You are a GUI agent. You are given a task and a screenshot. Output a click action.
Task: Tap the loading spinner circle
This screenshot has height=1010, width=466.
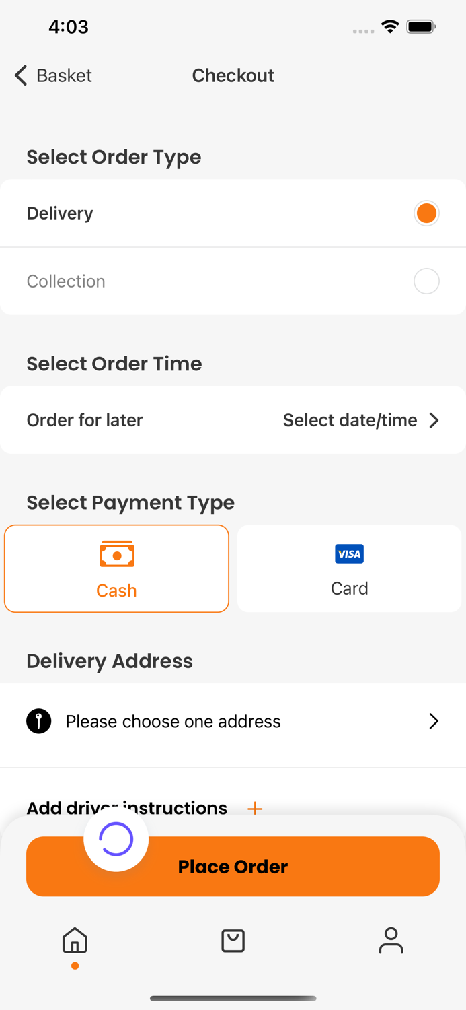click(x=116, y=839)
